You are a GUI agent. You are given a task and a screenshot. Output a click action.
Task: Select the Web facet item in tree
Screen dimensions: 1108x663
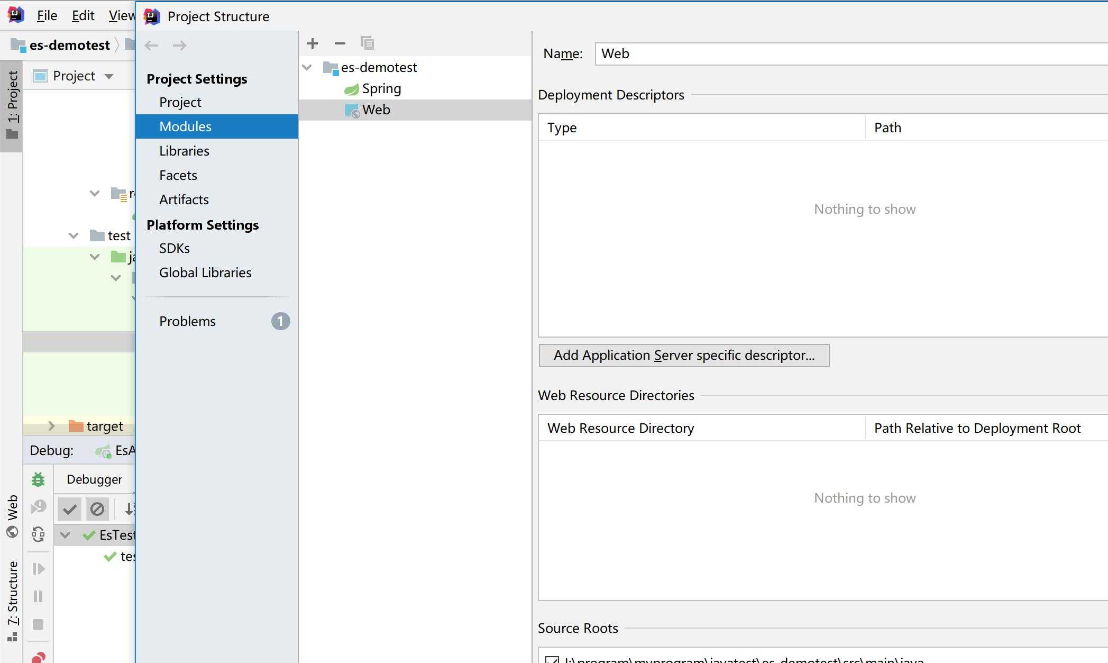pos(376,109)
